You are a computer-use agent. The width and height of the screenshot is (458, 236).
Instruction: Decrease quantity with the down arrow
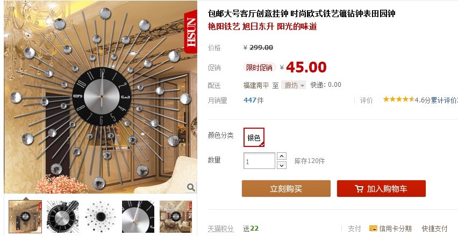[281, 165]
